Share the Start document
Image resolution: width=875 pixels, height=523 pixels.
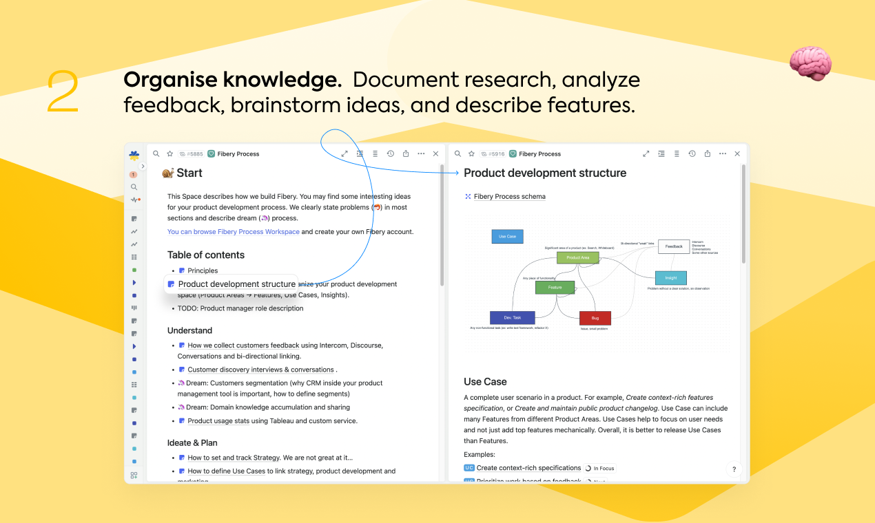click(x=405, y=154)
